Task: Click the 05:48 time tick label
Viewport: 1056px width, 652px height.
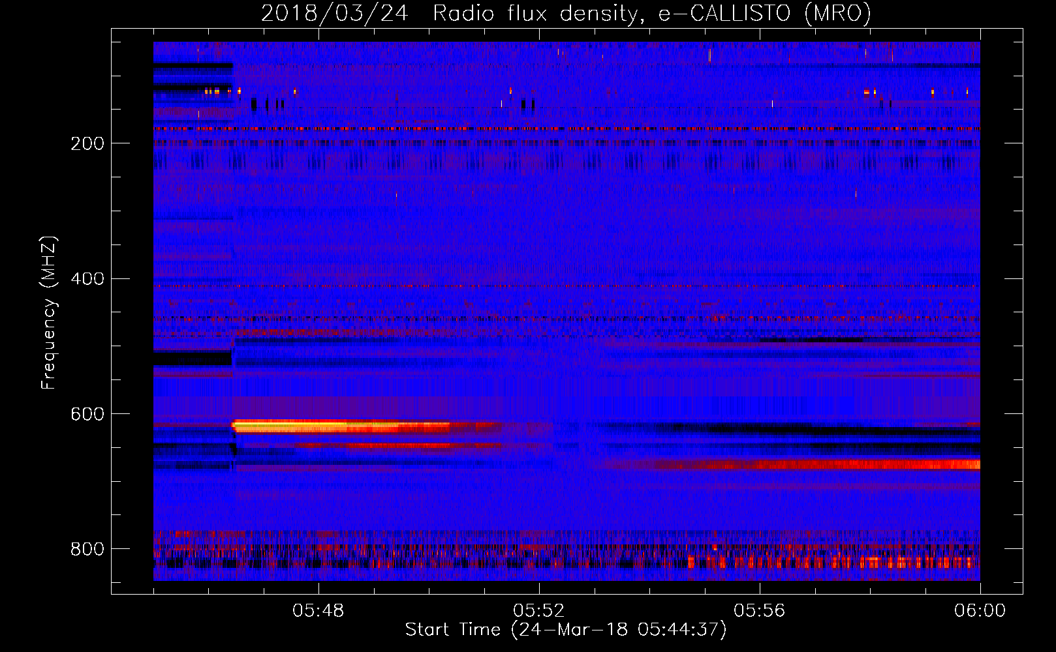Action: click(318, 611)
